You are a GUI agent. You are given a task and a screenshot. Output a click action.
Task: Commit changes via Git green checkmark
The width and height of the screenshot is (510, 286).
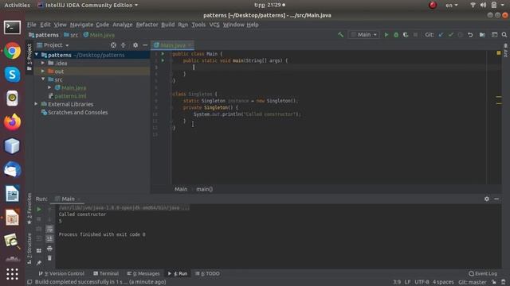click(450, 35)
